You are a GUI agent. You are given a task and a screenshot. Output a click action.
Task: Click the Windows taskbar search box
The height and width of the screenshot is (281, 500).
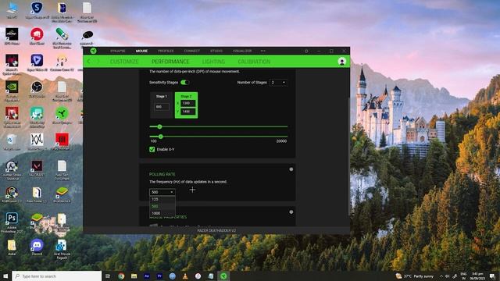(x=57, y=276)
